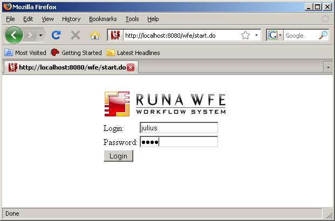Click the loading throbber activity indicator

[x=325, y=19]
